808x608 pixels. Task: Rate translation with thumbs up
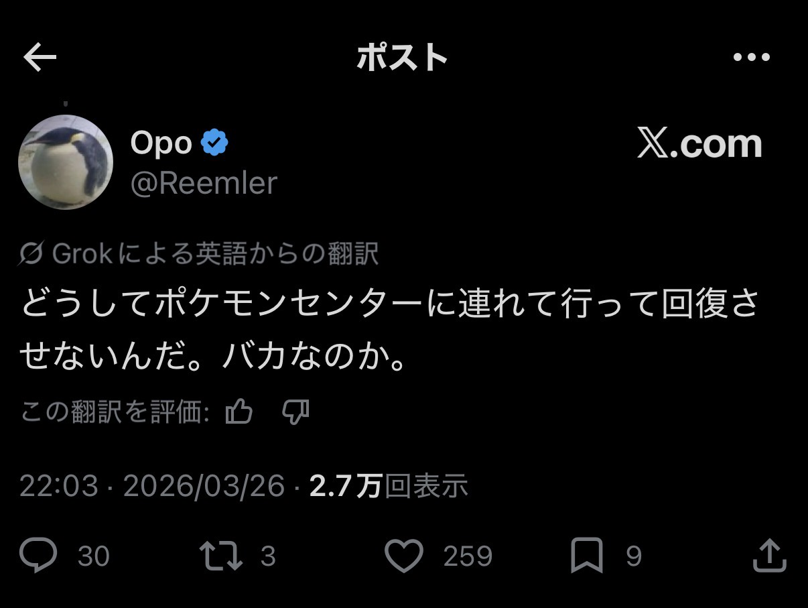tap(239, 412)
